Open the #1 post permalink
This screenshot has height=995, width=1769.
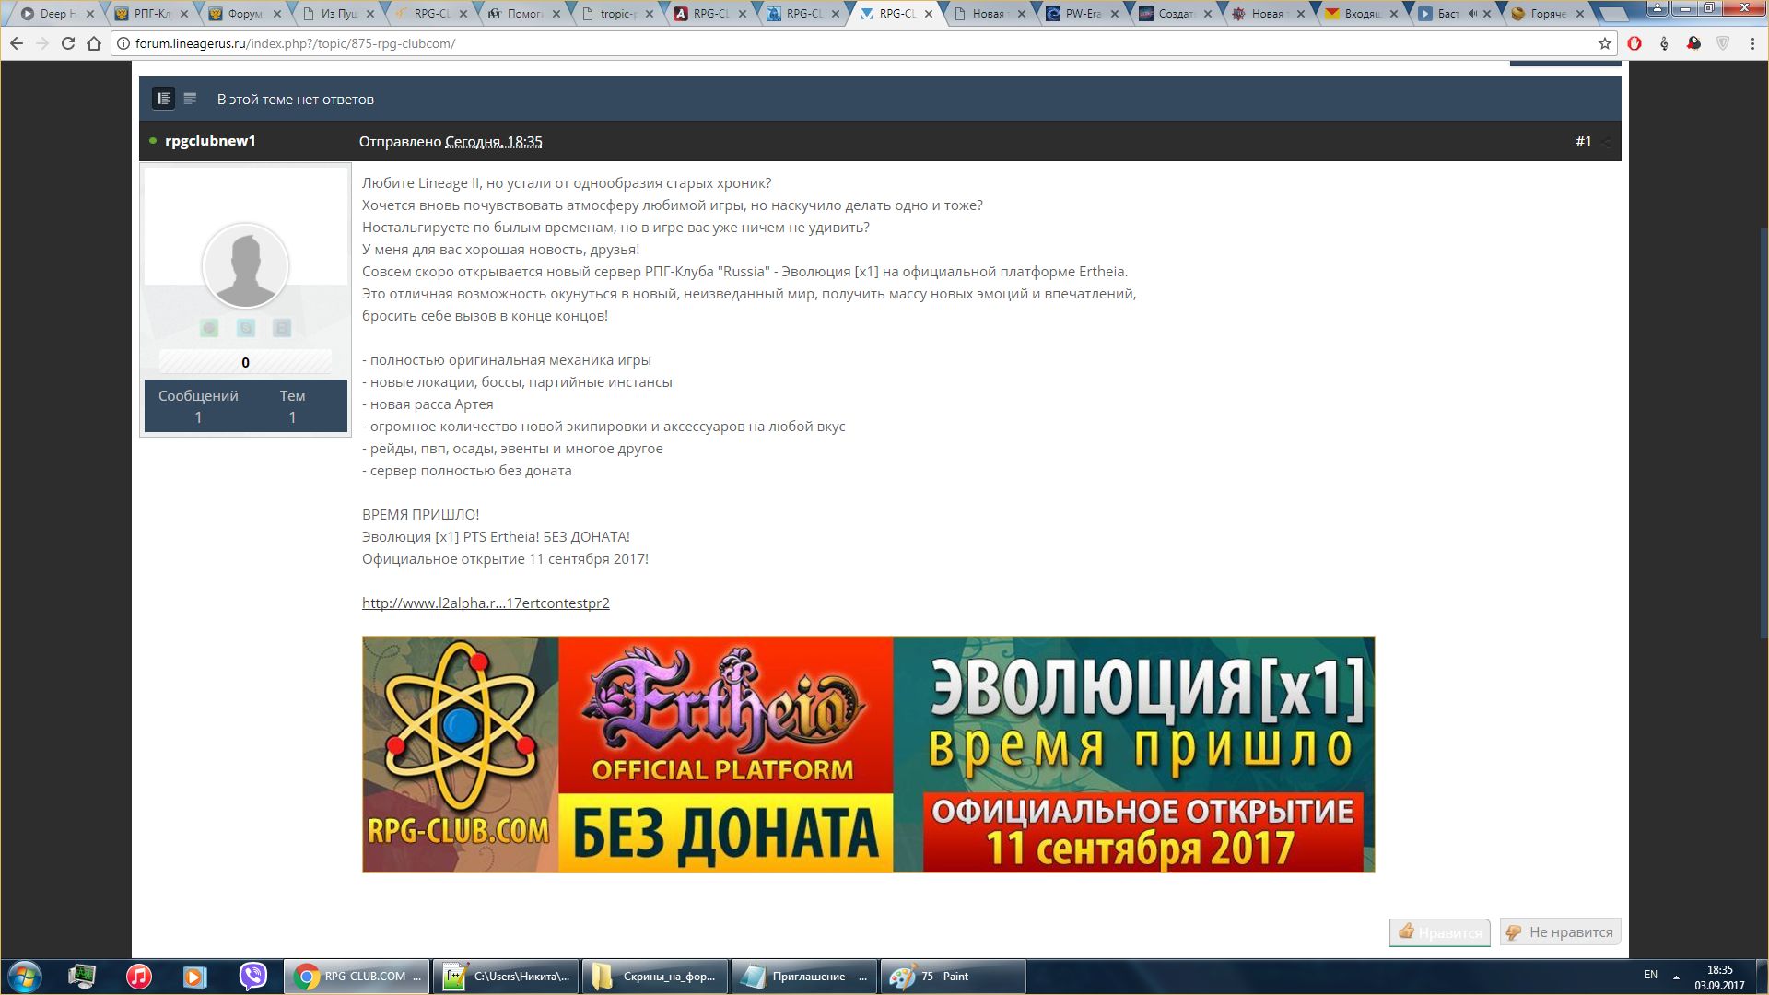tap(1583, 141)
